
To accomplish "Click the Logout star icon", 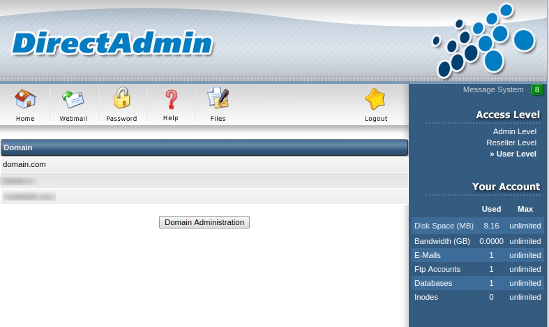I will (375, 100).
